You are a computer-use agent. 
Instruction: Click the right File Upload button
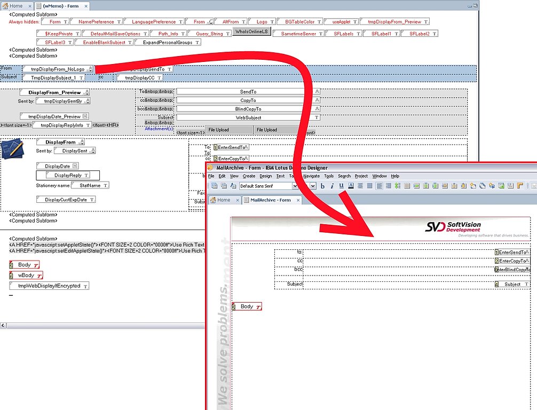277,130
